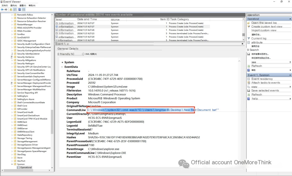
Task: Click the blue help question-mark toolbar icon
Action: 19,9
